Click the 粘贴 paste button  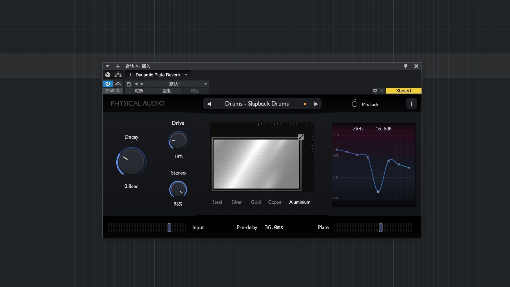[x=195, y=91]
